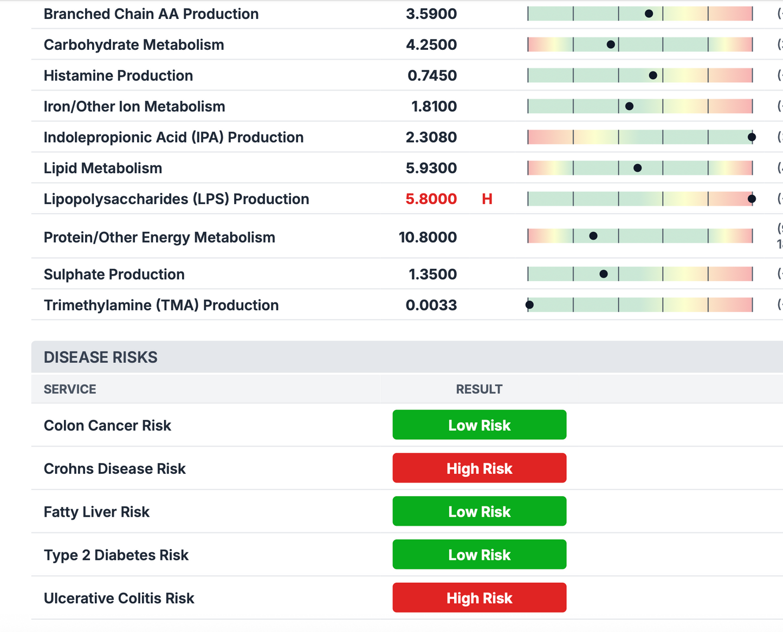Screen dimensions: 783x632
Task: Open the Ulcerative Colitis High Risk badge
Action: 479,598
